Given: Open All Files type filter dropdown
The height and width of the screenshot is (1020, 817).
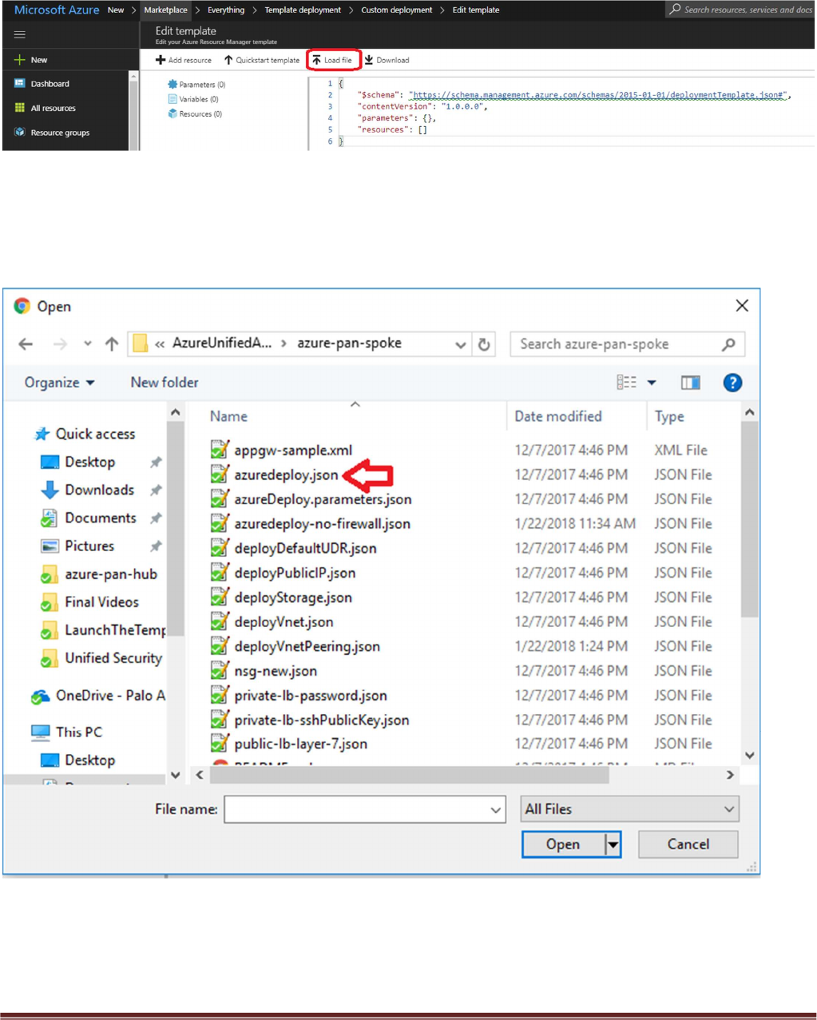Looking at the screenshot, I should [629, 809].
